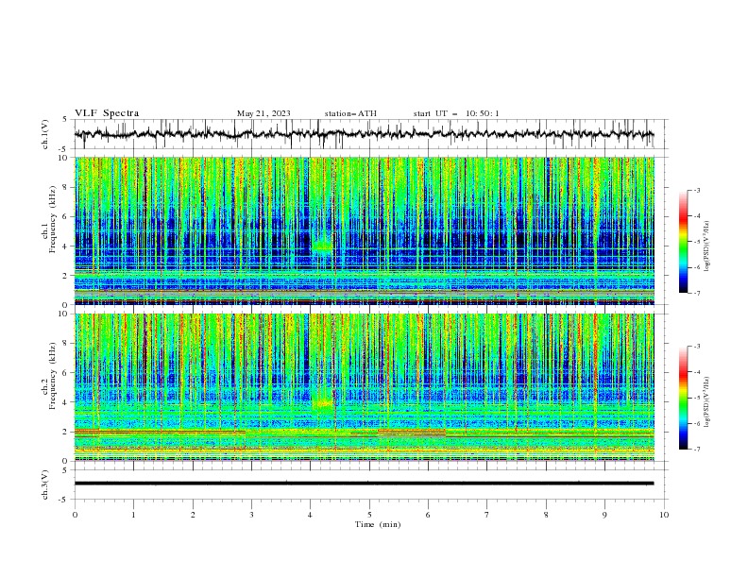Click the green emission patch in ch.1 spectrogram

coord(322,247)
